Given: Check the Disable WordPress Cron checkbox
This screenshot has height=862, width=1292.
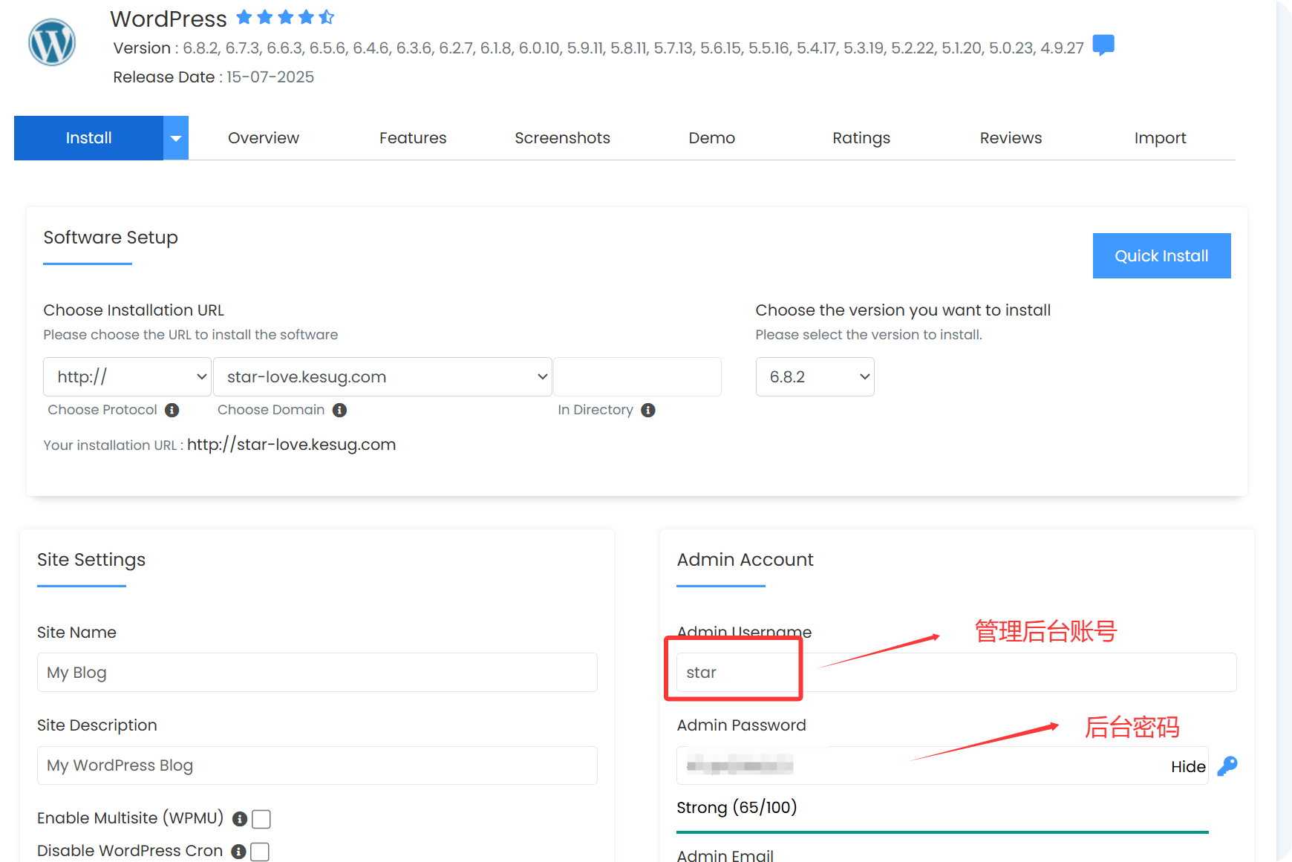Looking at the screenshot, I should pyautogui.click(x=260, y=852).
